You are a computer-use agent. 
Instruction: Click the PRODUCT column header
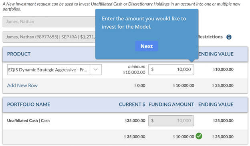click(x=19, y=54)
